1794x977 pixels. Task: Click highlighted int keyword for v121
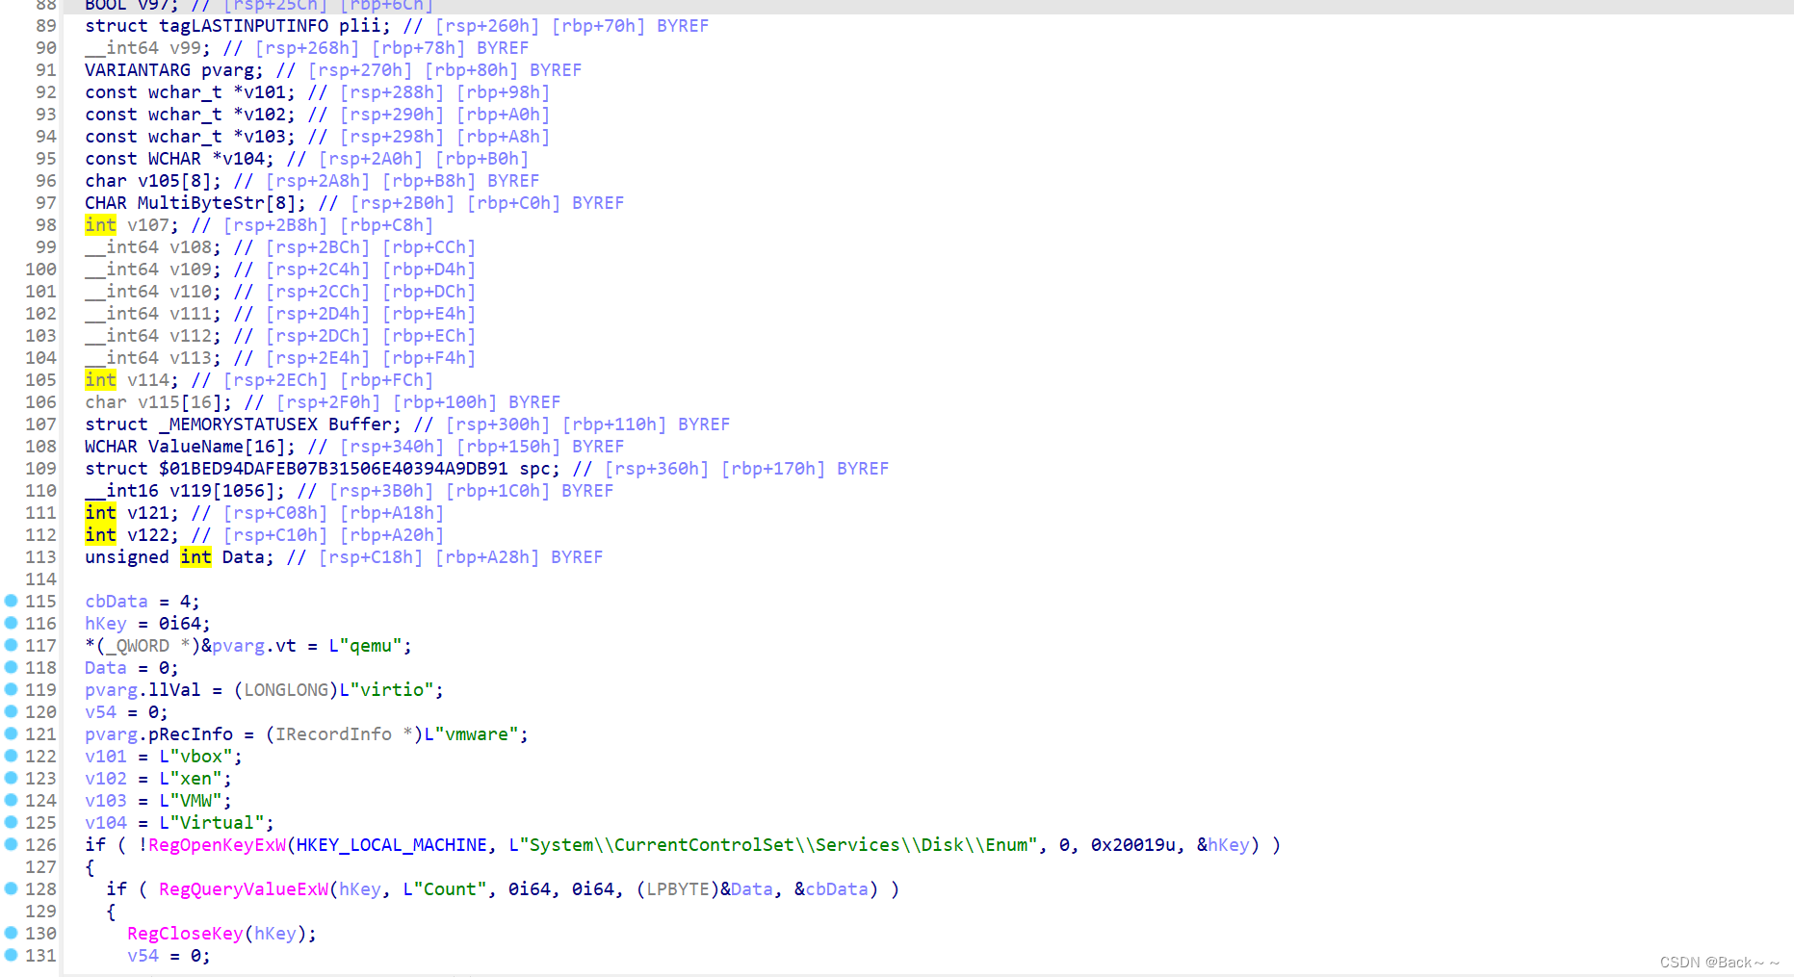tap(100, 513)
